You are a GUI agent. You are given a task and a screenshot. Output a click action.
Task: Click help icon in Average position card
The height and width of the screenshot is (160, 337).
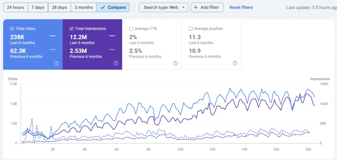pos(235,63)
